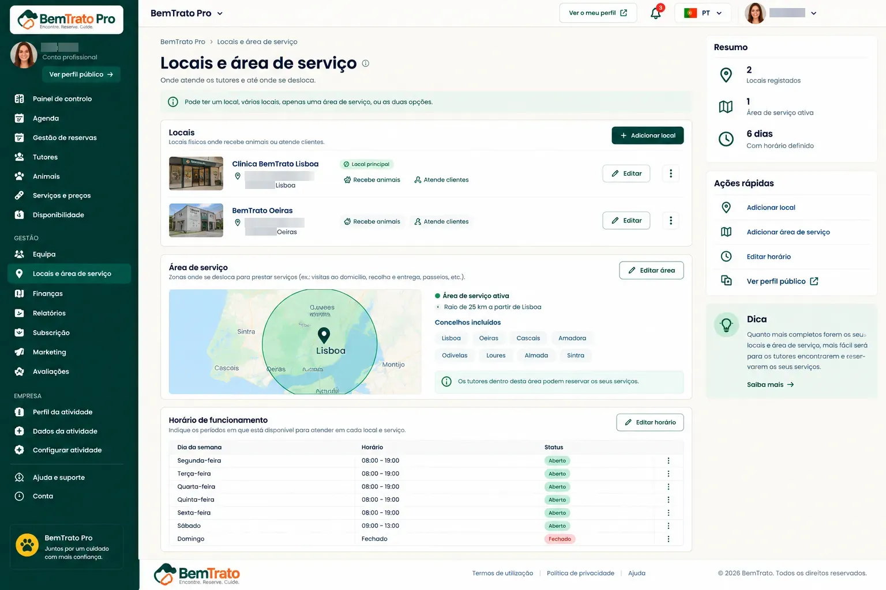Viewport: 886px width, 590px height.
Task: Edit the BemTrato Oeiras location
Action: [x=626, y=221]
